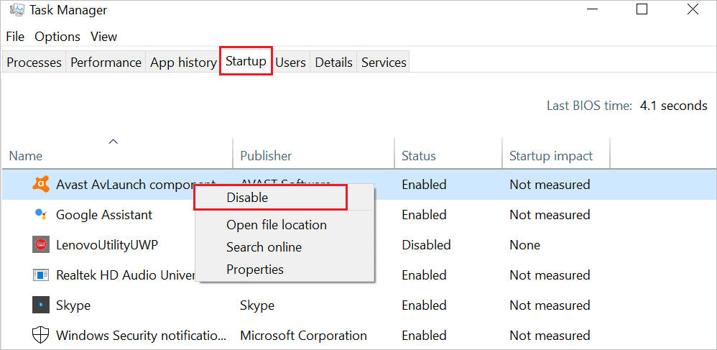Click the Skype entry in the Name column
Image resolution: width=717 pixels, height=350 pixels.
point(73,305)
